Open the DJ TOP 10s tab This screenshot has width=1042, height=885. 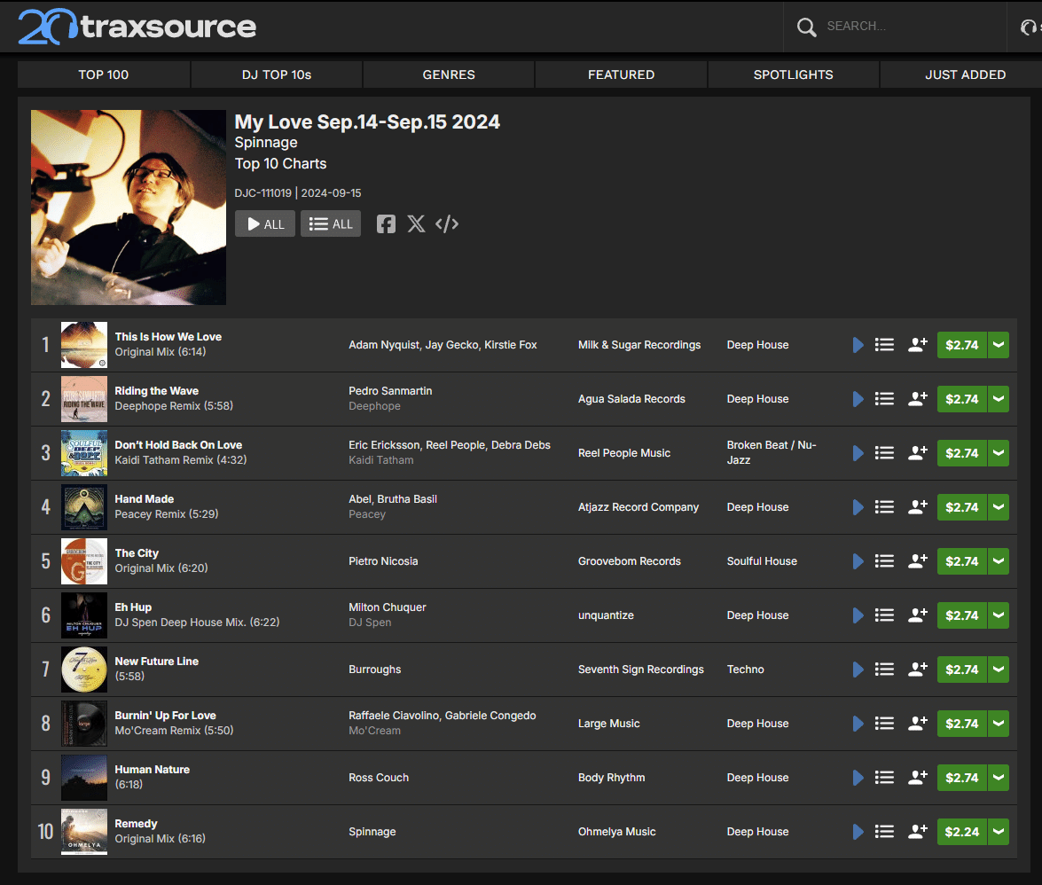click(277, 74)
